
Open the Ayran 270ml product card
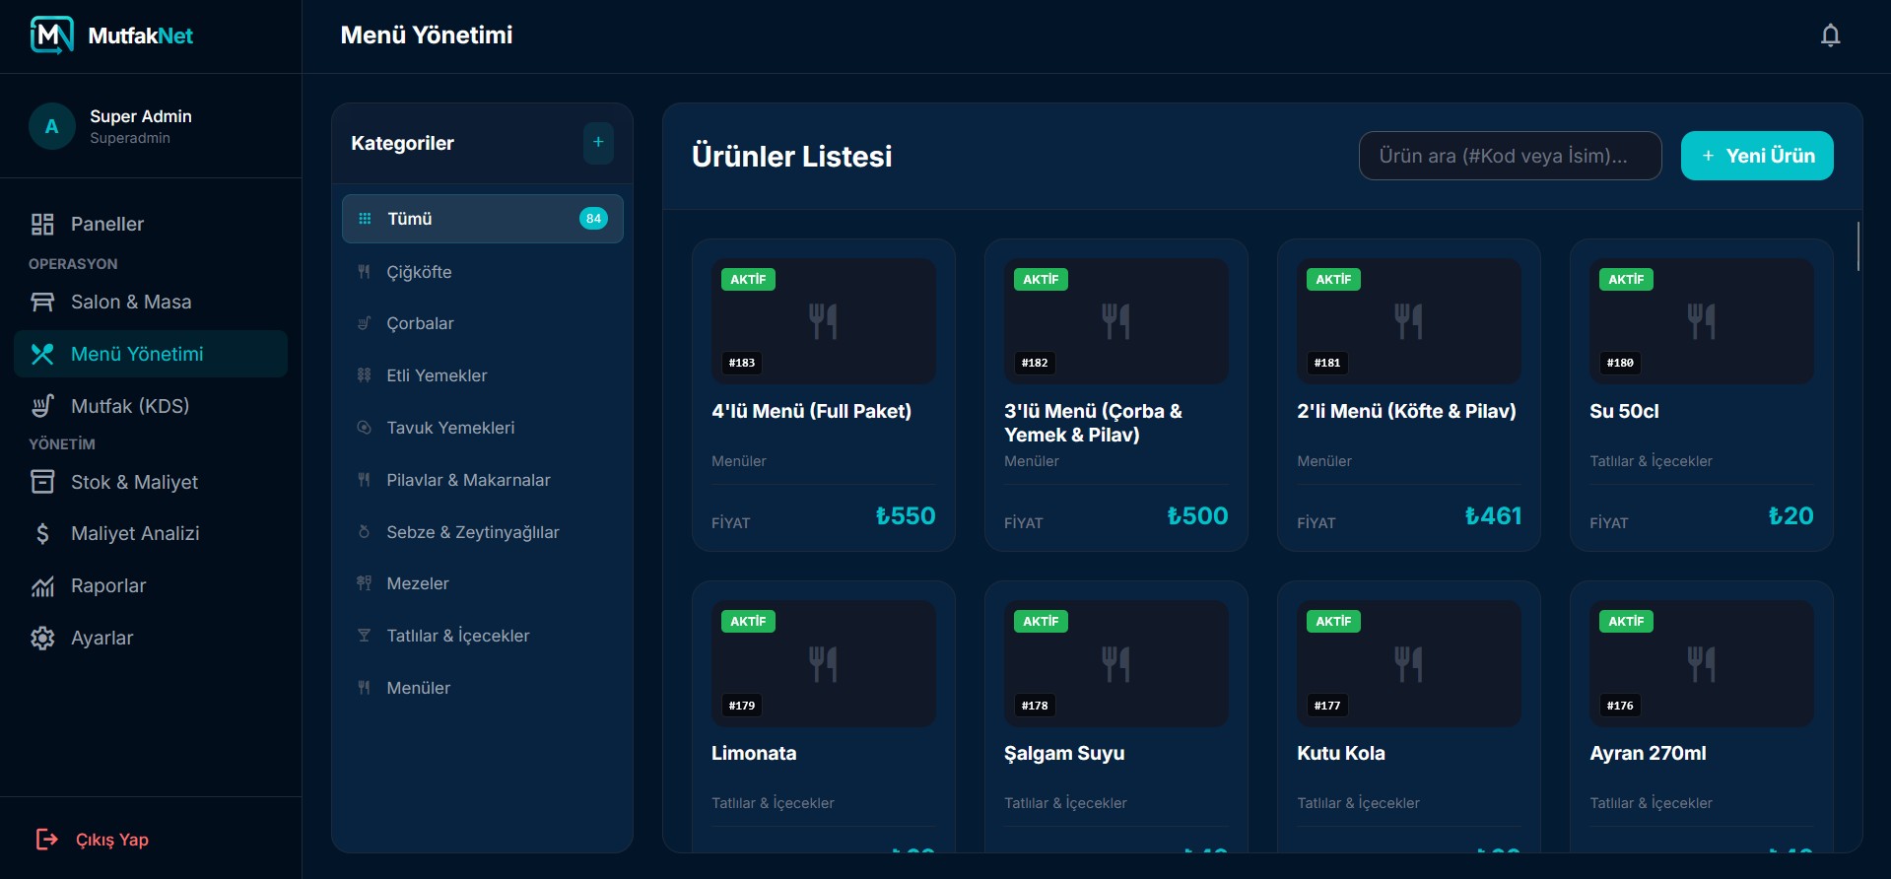1702,716
